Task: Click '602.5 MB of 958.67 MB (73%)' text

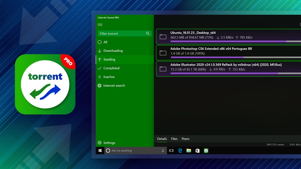Action: (x=192, y=38)
